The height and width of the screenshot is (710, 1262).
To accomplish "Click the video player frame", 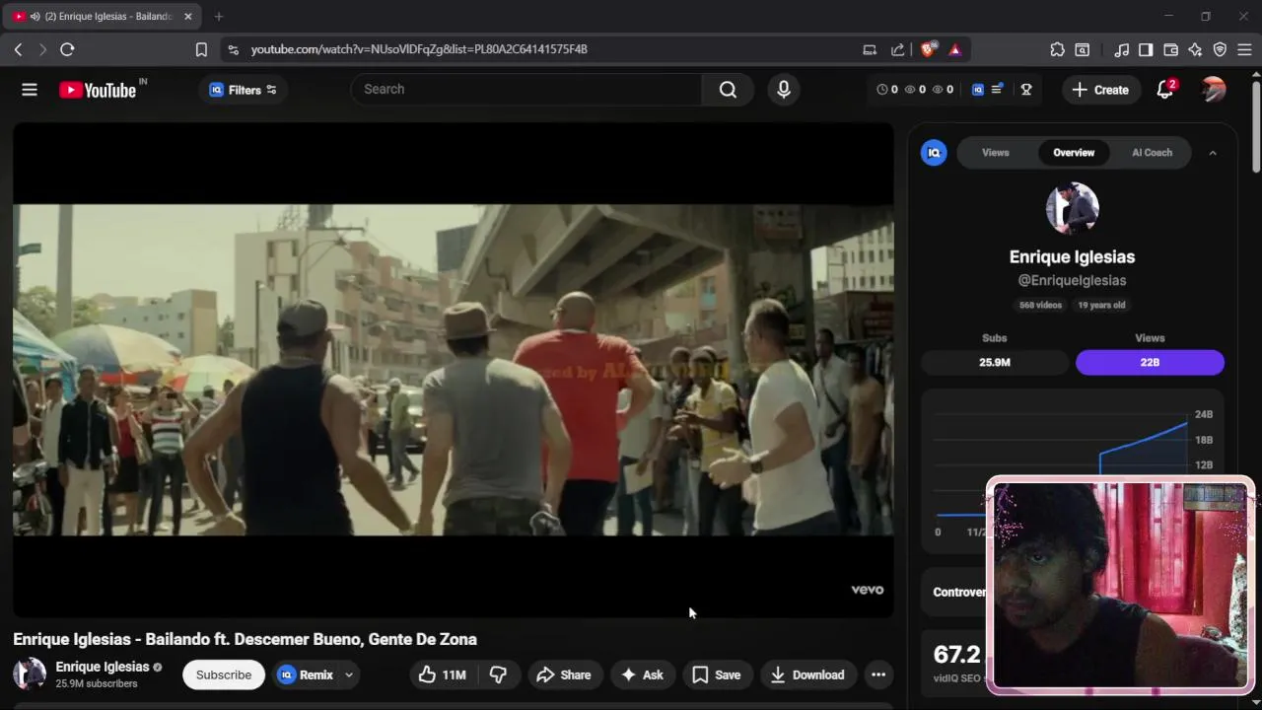I will click(454, 370).
